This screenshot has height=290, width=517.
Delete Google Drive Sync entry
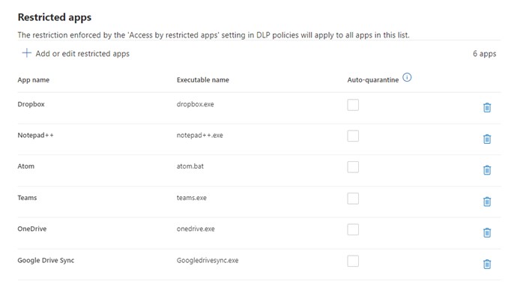487,264
